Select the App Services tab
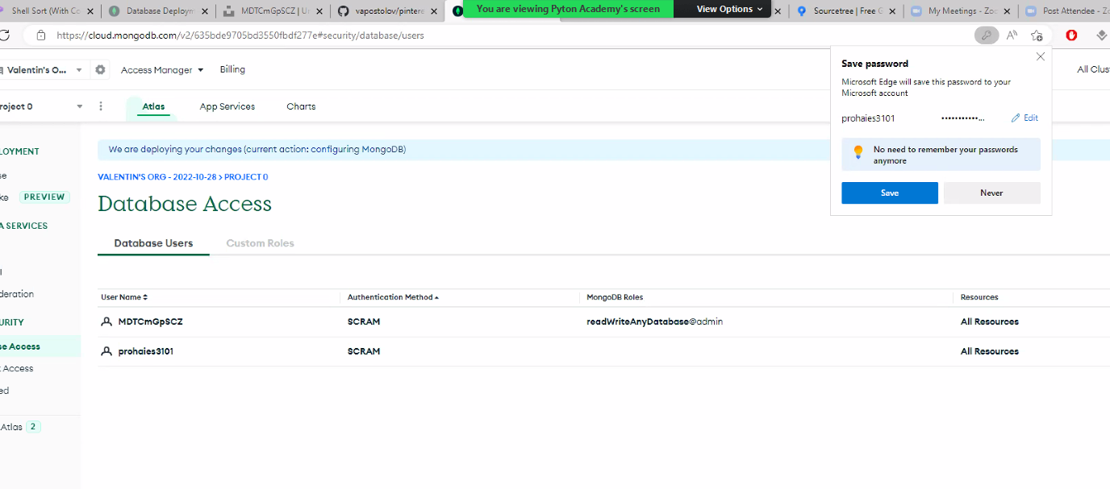 [227, 106]
